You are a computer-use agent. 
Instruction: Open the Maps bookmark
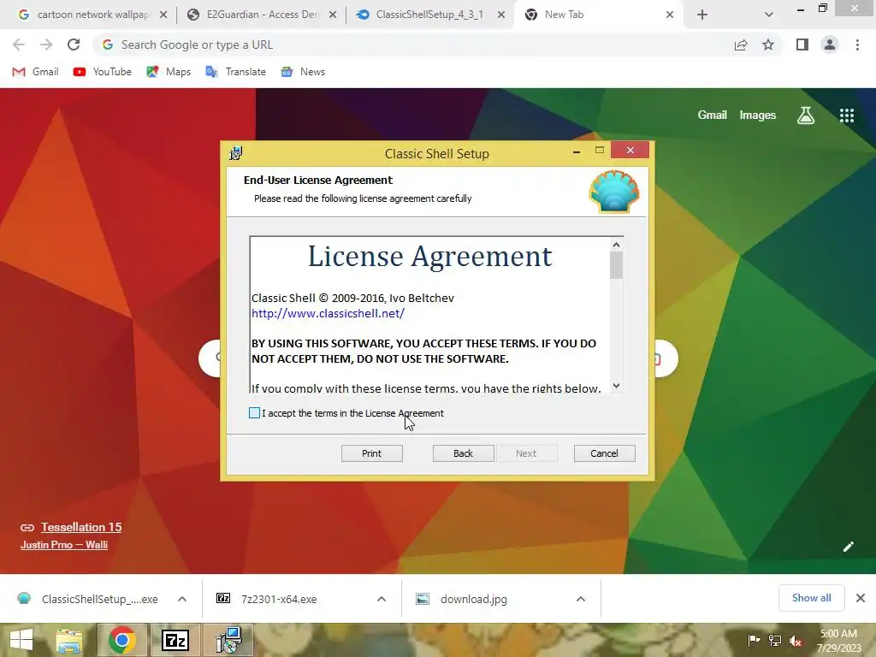tap(169, 72)
